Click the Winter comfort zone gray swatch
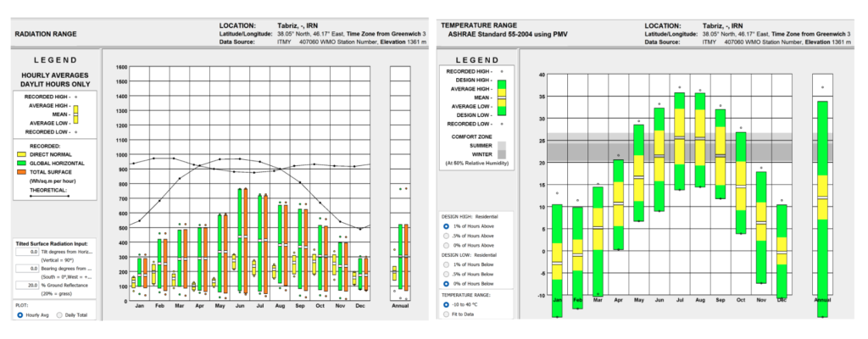Screen dimensions: 868x339 502,154
